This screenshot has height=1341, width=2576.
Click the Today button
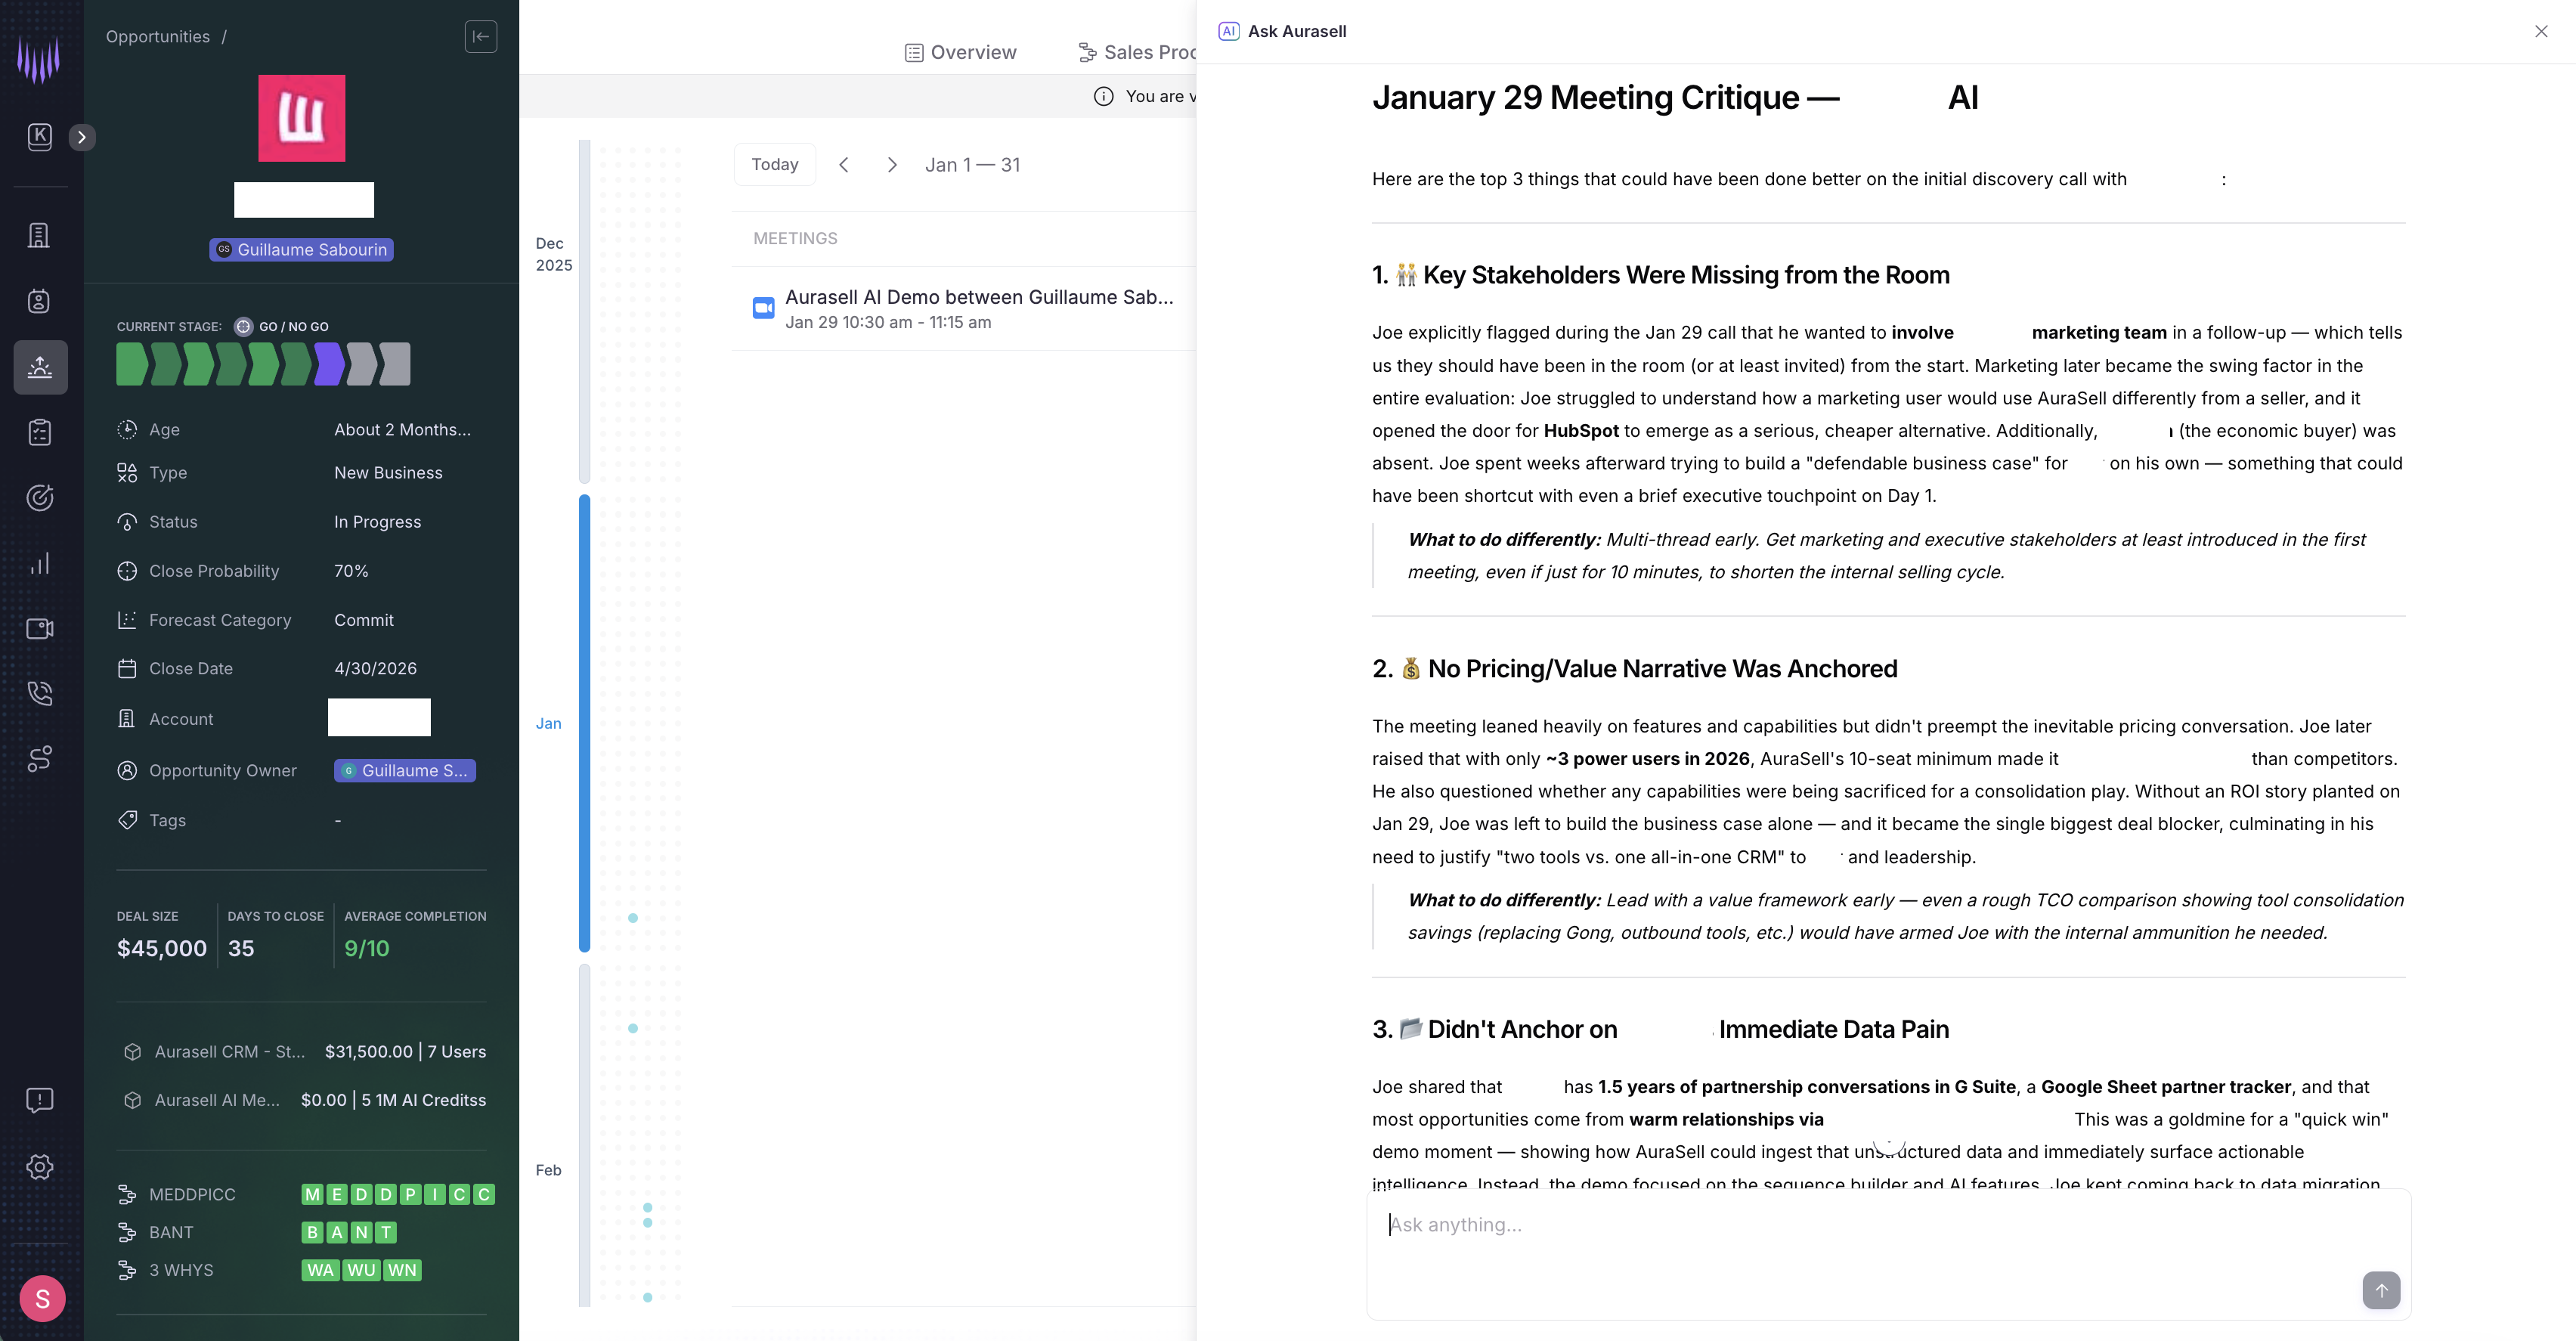click(774, 165)
